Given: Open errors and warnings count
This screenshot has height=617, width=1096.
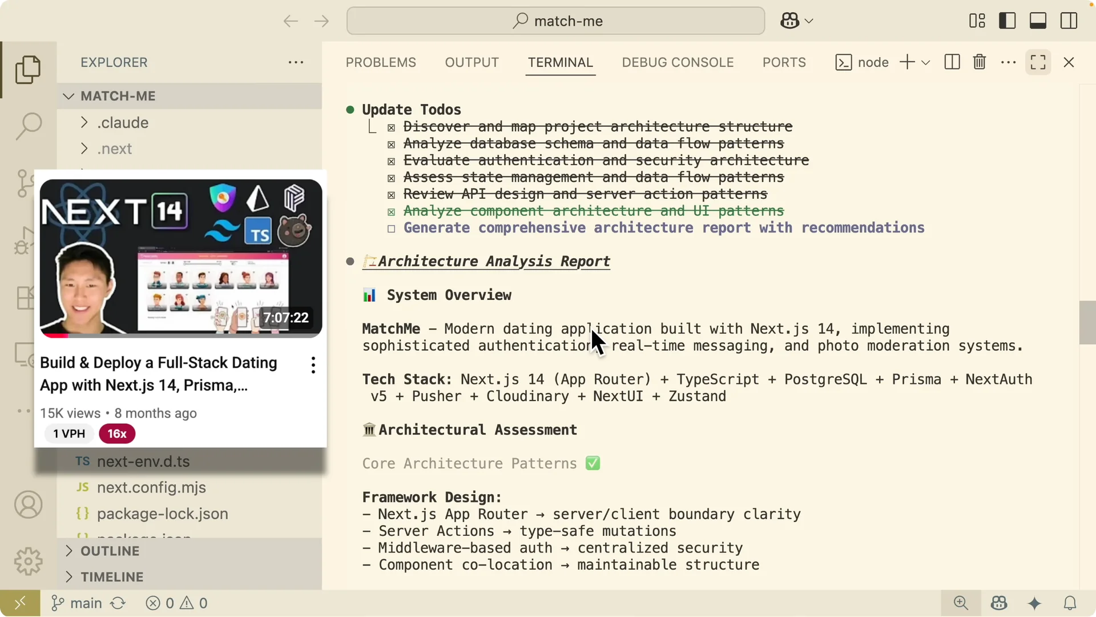Looking at the screenshot, I should coord(177,603).
